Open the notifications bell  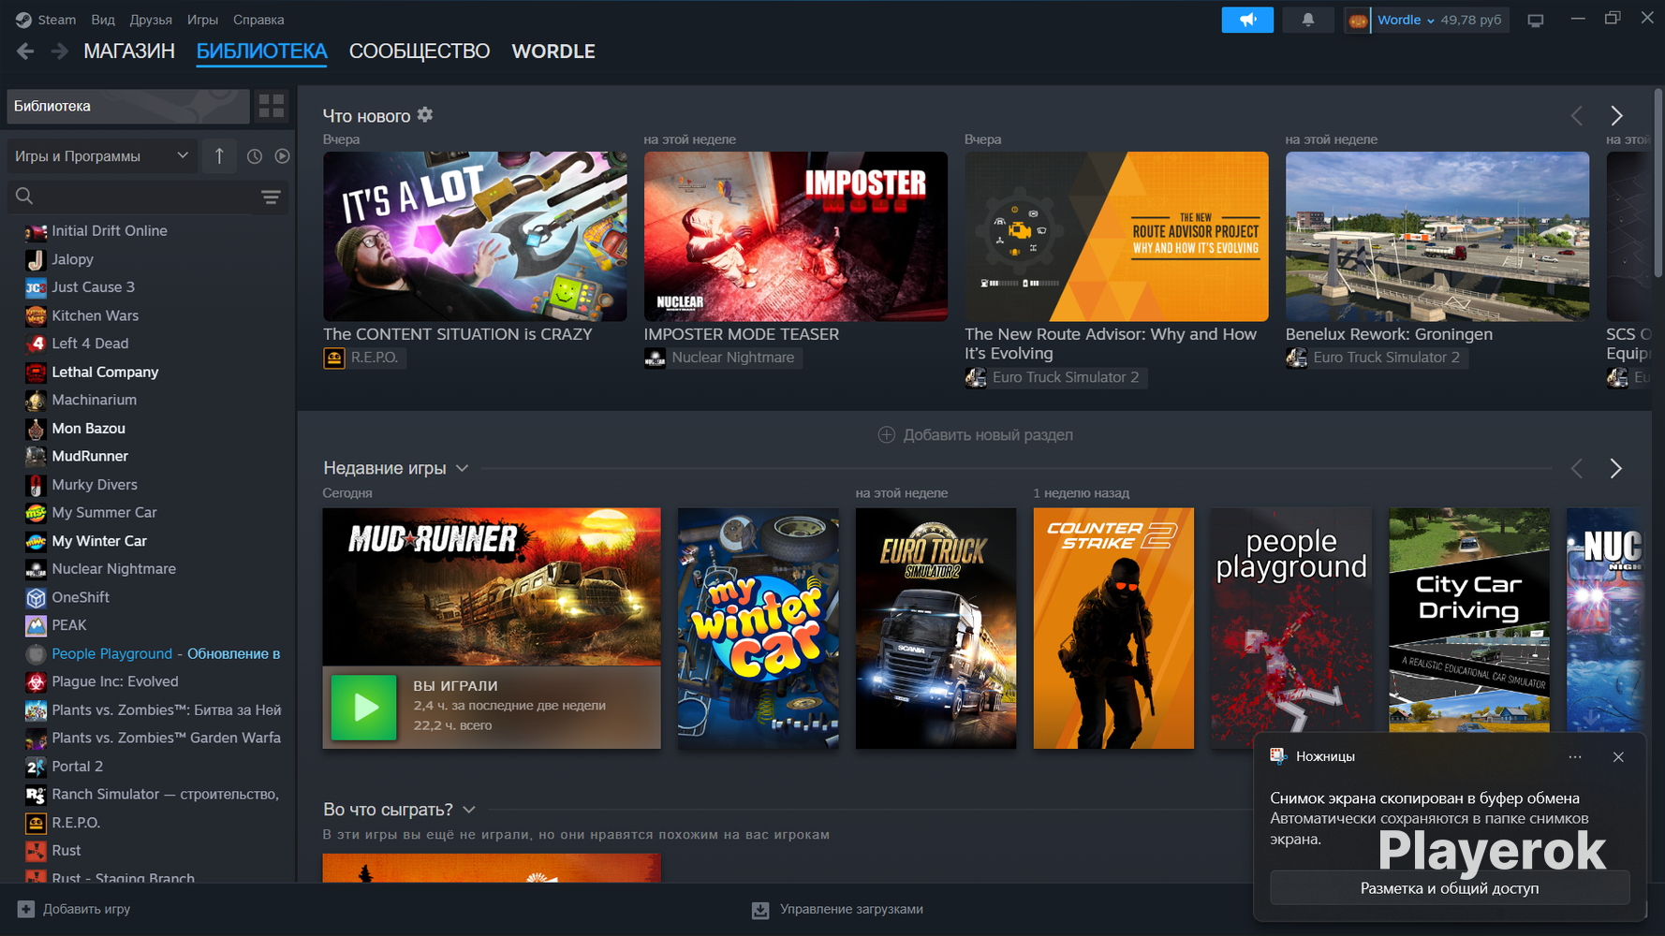[x=1307, y=20]
